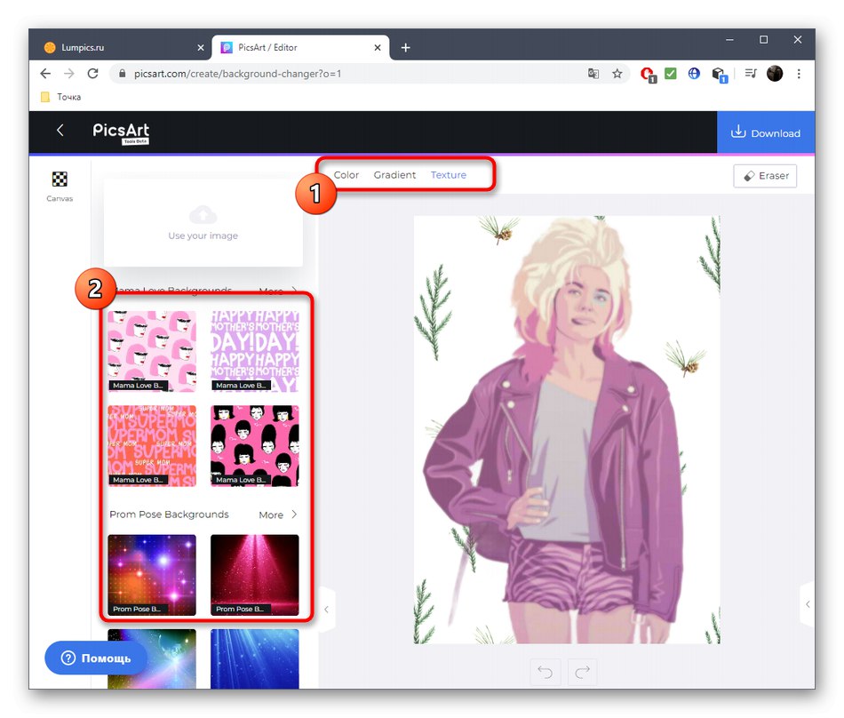844x718 pixels.
Task: Apply Happy Mother's Day purple texture
Action: click(x=255, y=351)
